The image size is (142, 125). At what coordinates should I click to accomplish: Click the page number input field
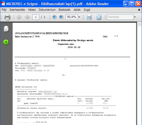click(x=36, y=17)
